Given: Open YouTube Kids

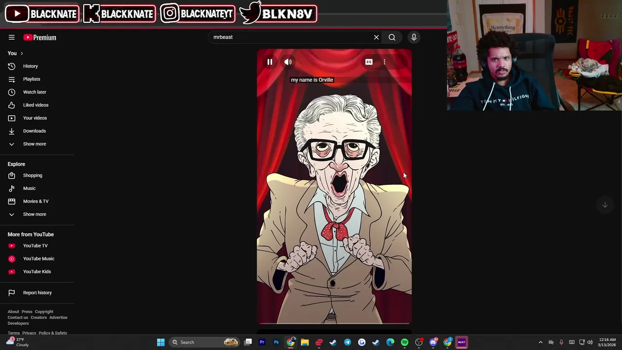Looking at the screenshot, I should pyautogui.click(x=37, y=272).
